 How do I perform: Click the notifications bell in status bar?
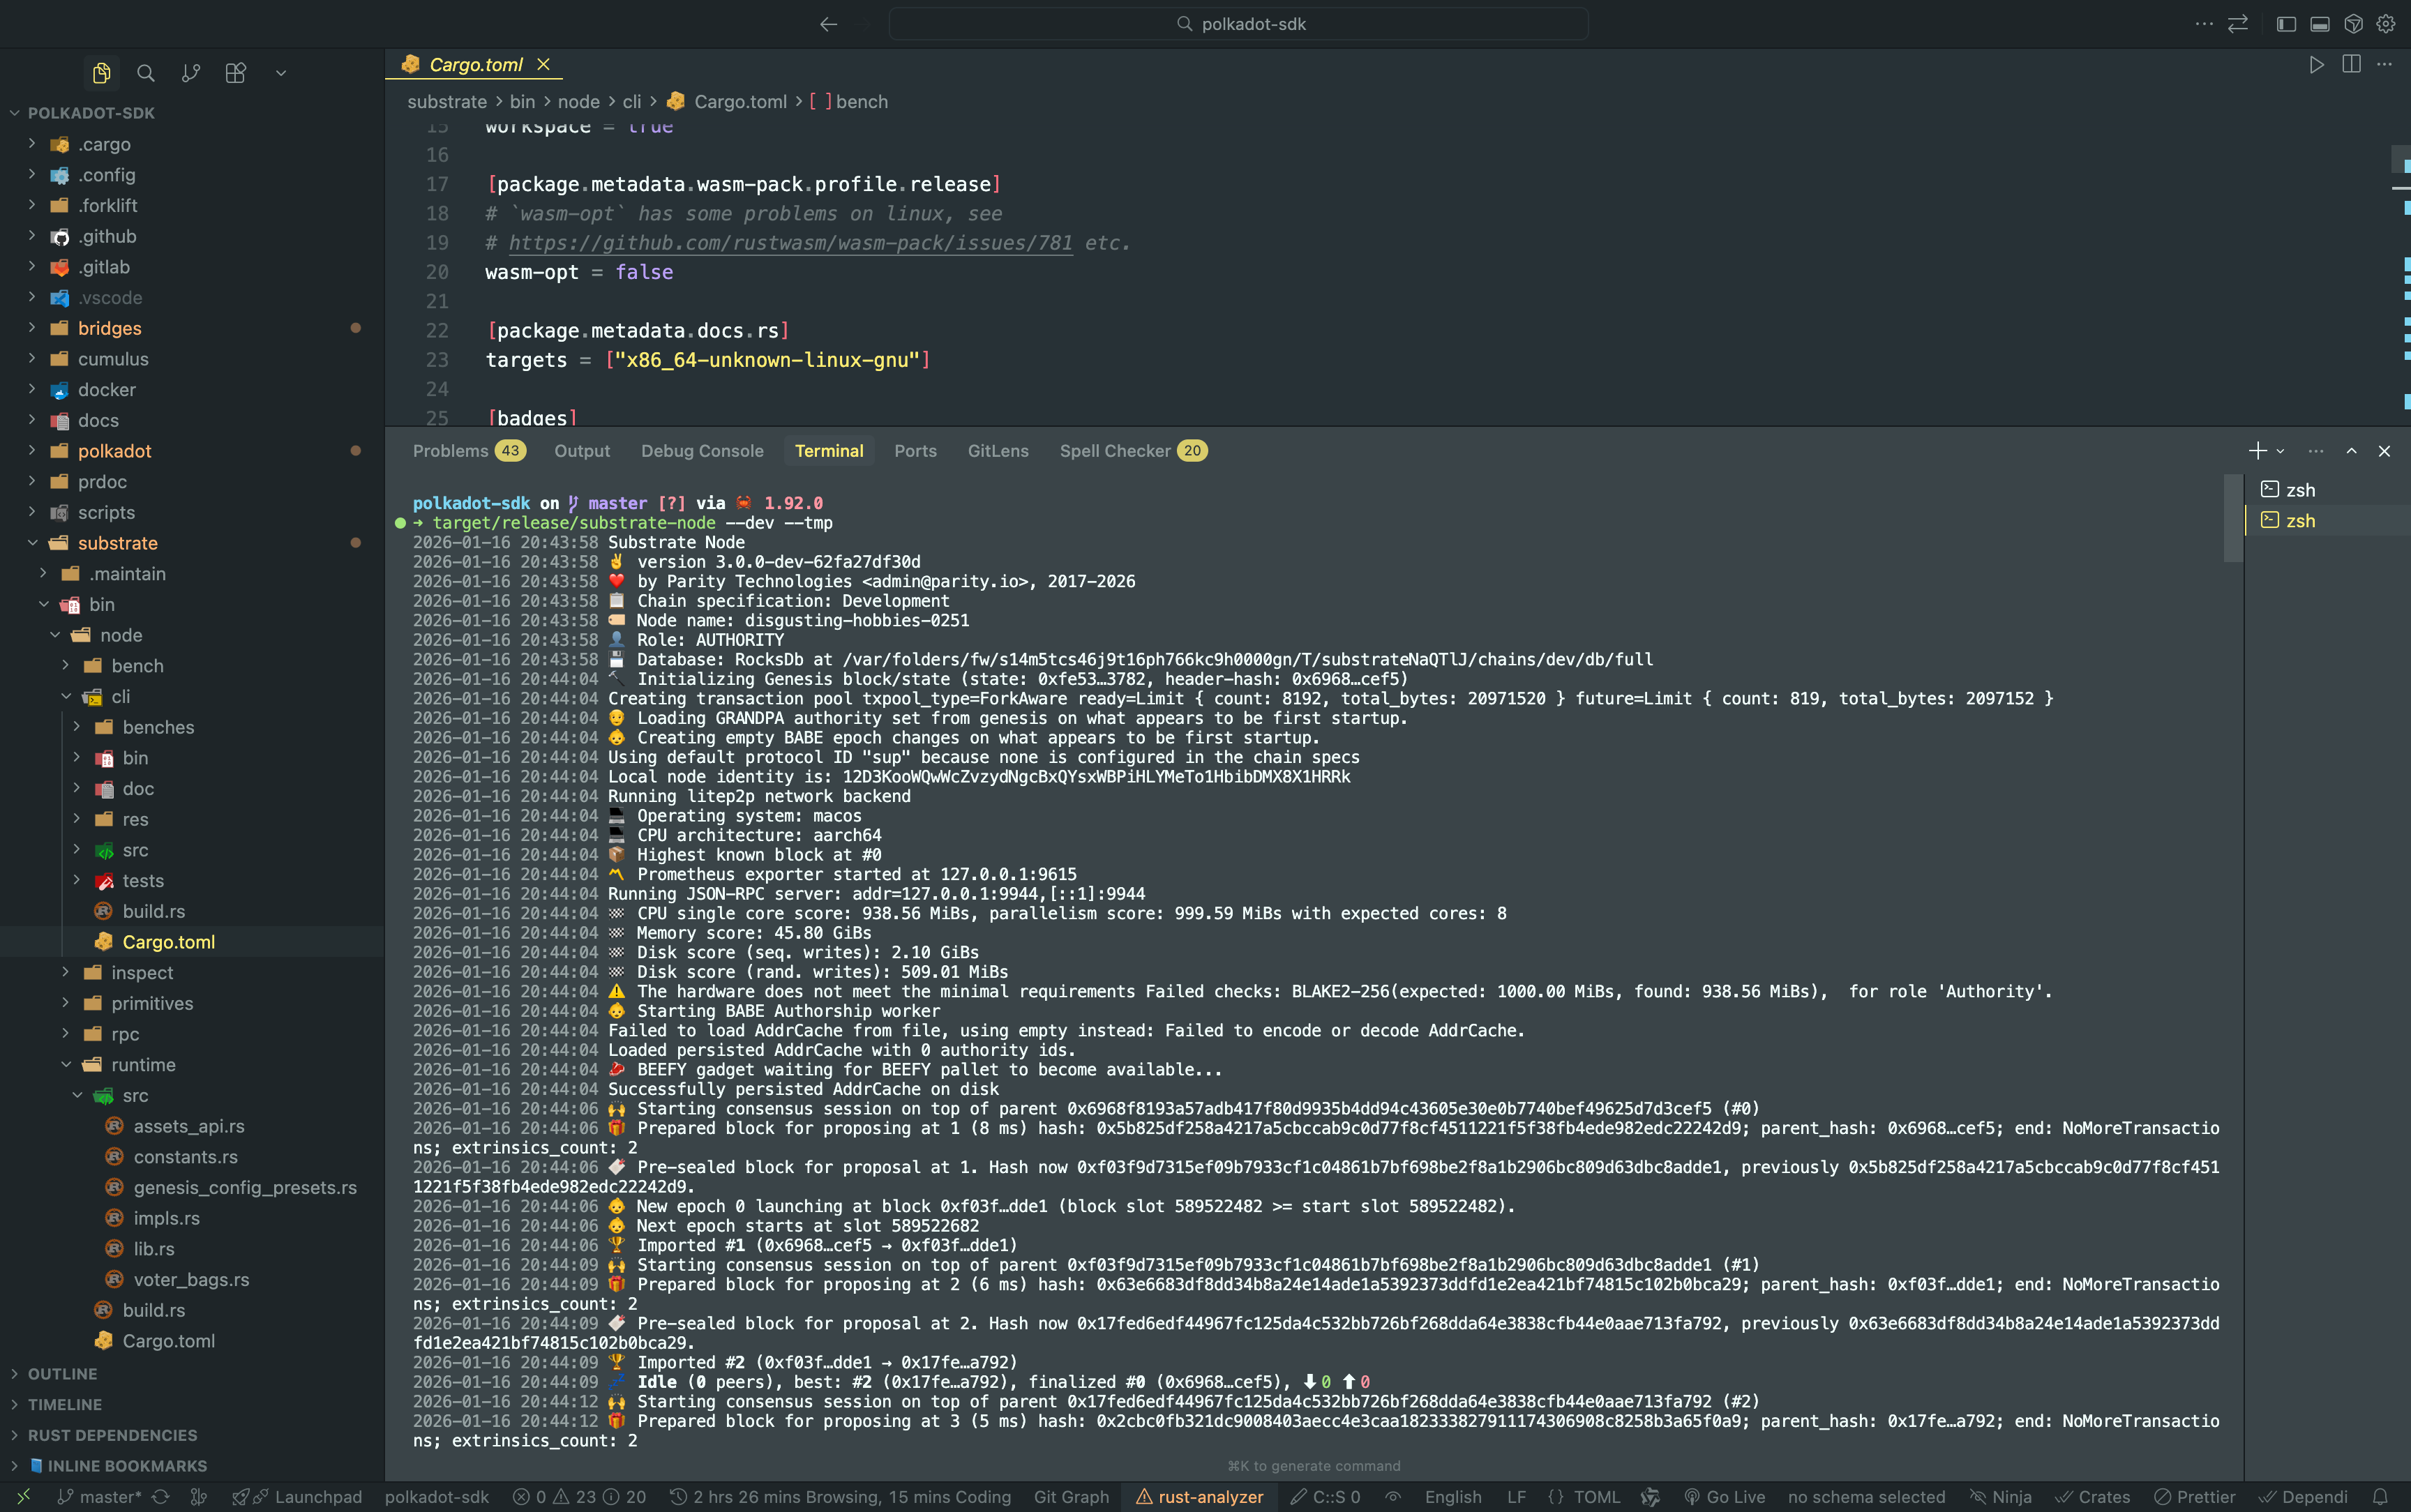tap(2380, 1496)
